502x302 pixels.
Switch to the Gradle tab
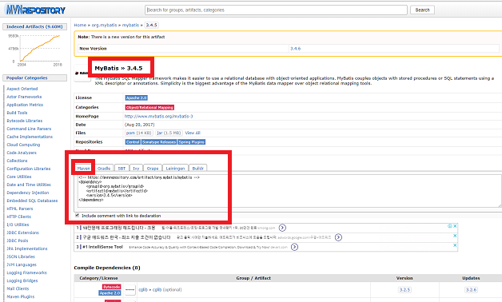104,169
